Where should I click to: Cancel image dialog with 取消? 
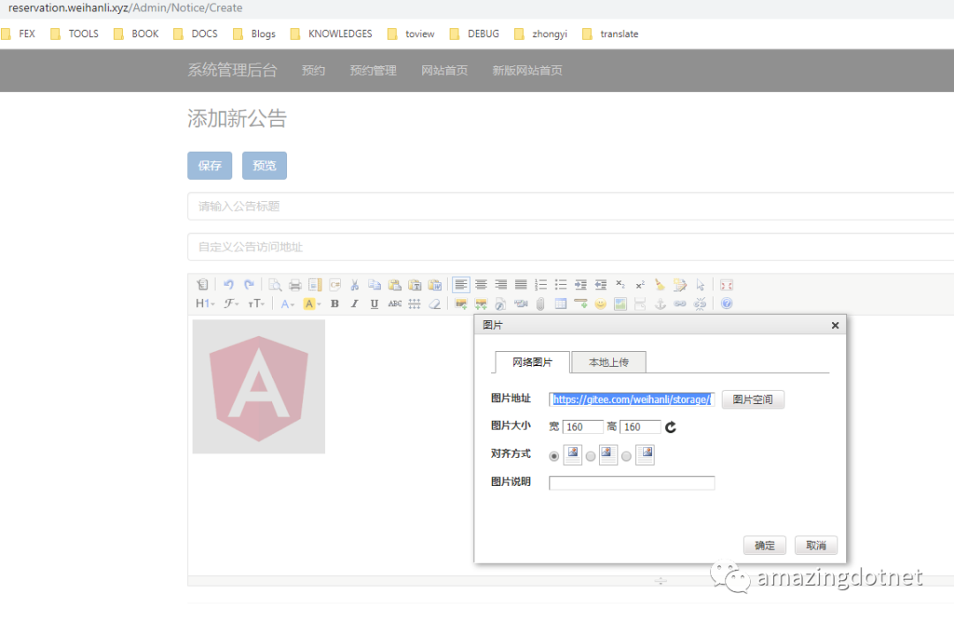click(816, 545)
